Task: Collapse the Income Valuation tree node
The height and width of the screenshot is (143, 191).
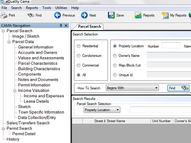Action: (x=15, y=91)
